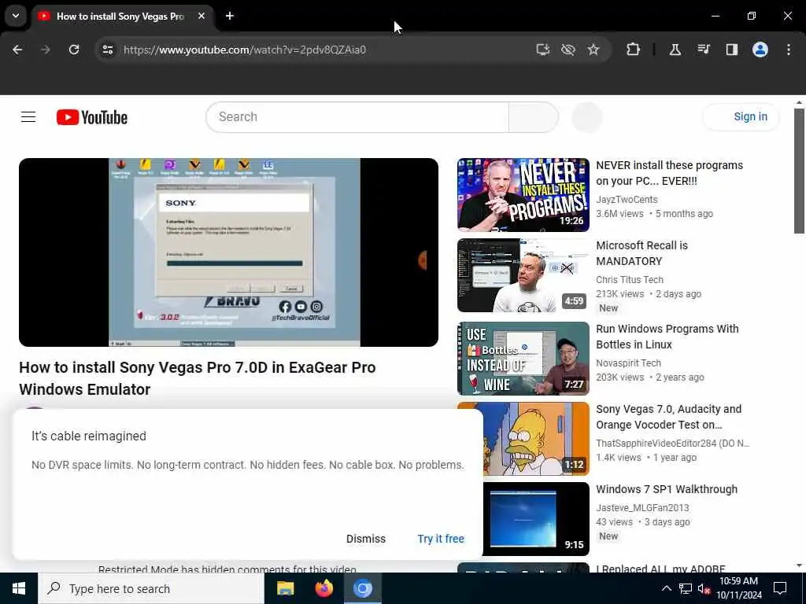Image resolution: width=806 pixels, height=604 pixels.
Task: Open Run Windows Programs With Bottles title
Action: (667, 337)
